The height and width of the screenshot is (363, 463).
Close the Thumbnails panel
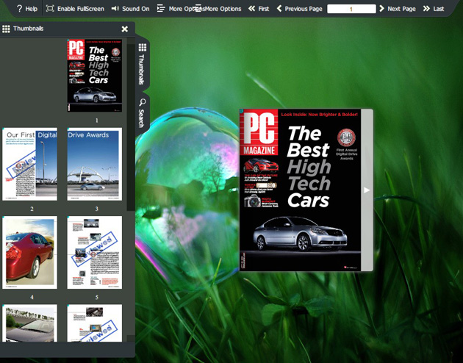click(125, 29)
